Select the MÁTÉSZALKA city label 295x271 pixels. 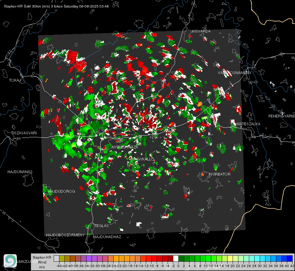coord(248,124)
